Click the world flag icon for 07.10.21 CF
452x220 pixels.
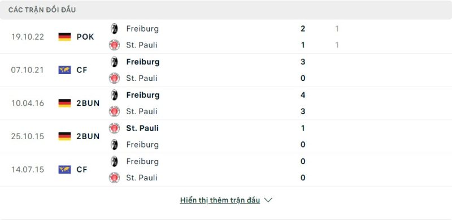point(64,70)
